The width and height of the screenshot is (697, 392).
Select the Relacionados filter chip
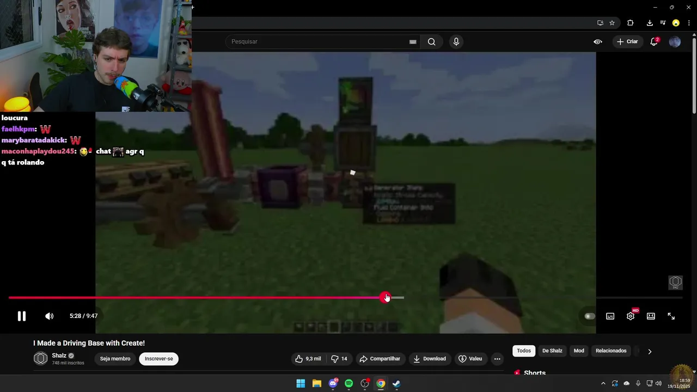point(611,351)
